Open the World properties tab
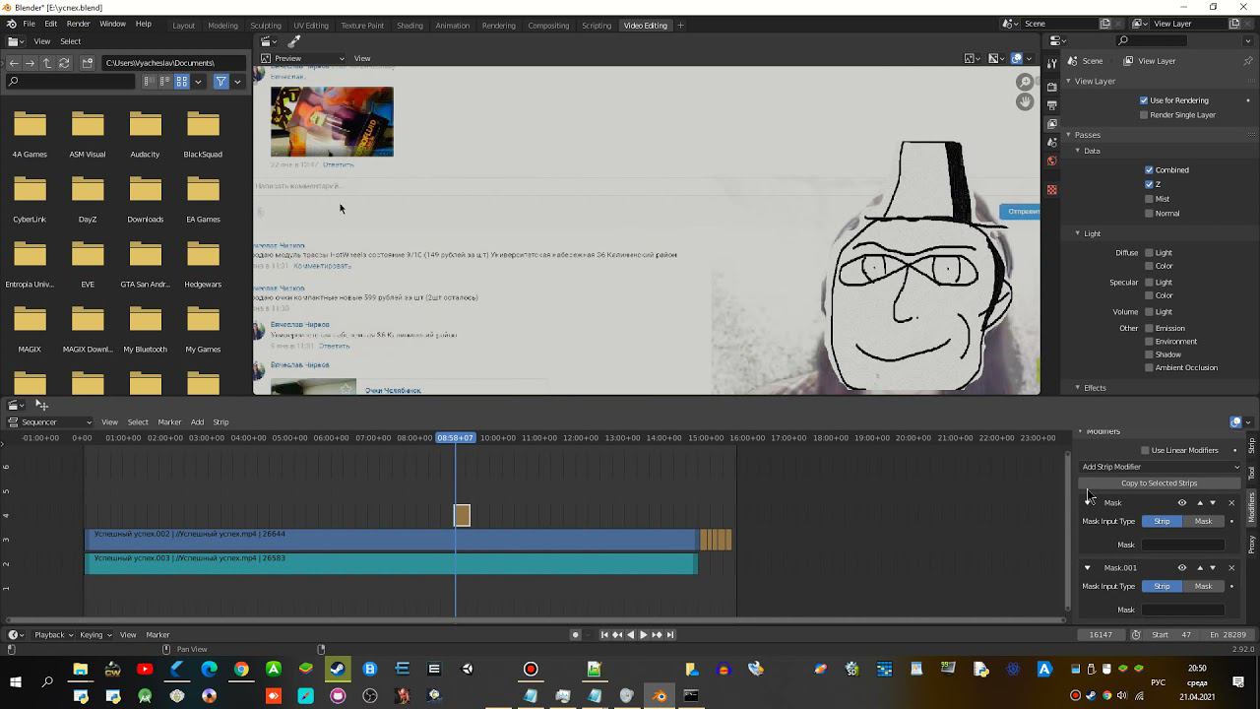 [x=1051, y=161]
